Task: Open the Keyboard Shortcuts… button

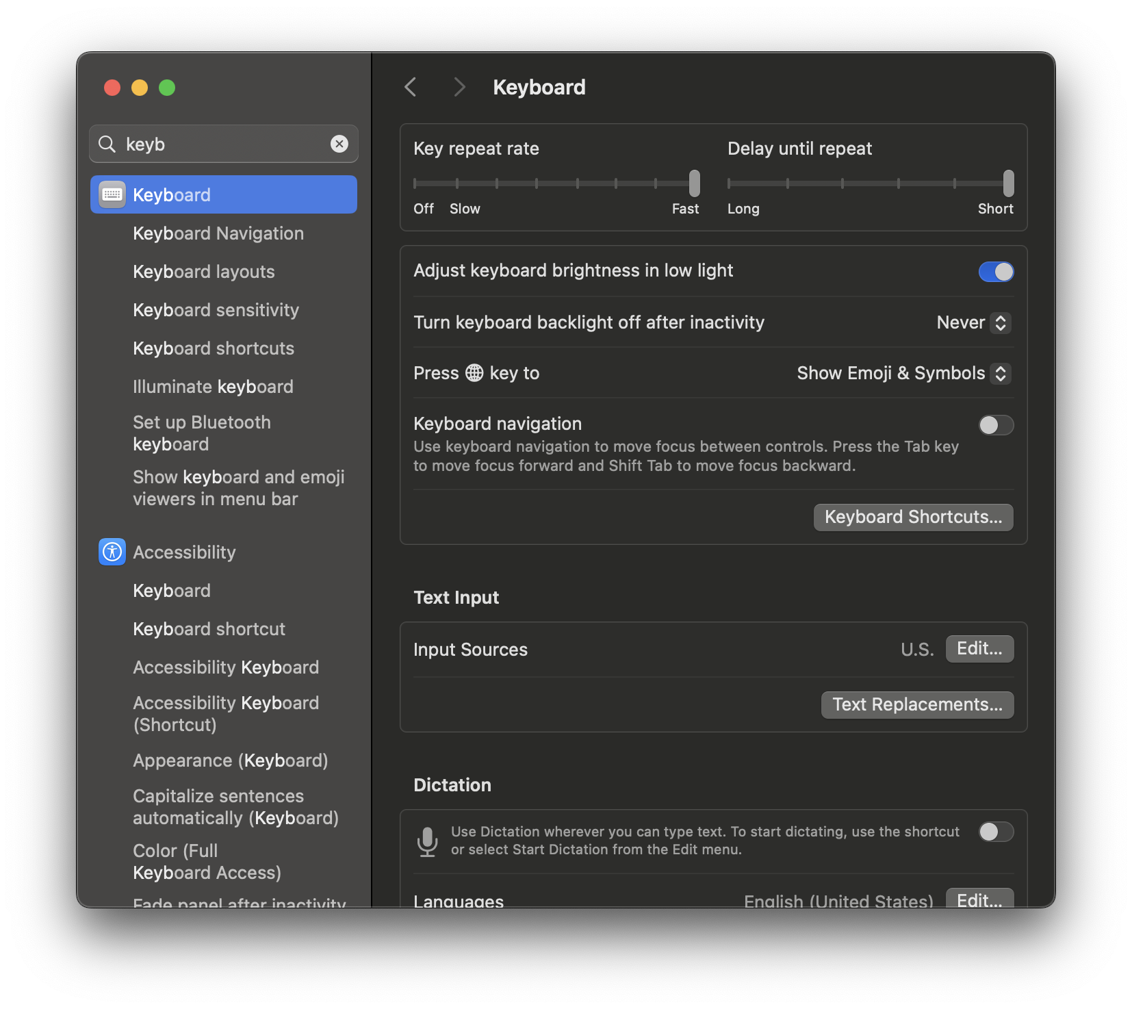Action: (913, 517)
